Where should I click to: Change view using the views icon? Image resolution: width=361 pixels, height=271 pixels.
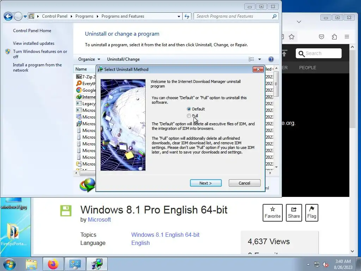(x=251, y=59)
